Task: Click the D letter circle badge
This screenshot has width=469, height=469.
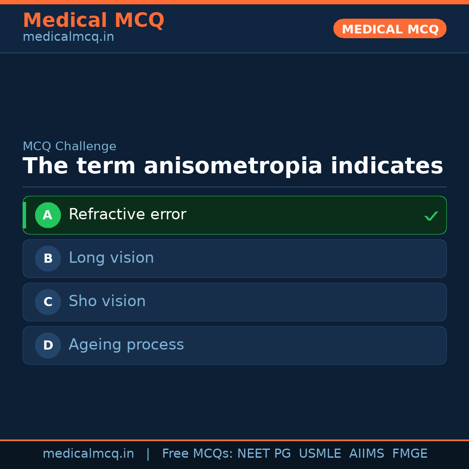Action: click(x=48, y=345)
